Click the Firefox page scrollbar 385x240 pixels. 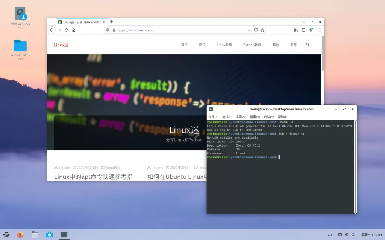click(x=323, y=53)
